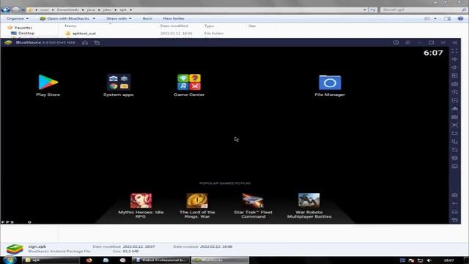Open The Lord of the Rings: War
The image size is (469, 264).
197,205
